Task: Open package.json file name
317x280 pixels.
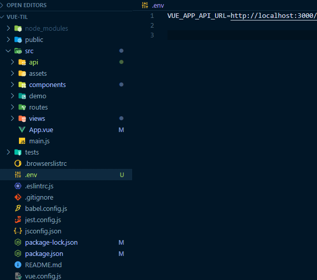Action: 44,254
